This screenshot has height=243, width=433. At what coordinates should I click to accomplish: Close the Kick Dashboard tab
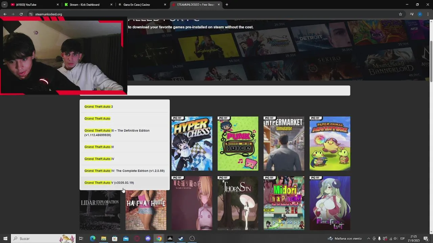click(111, 5)
